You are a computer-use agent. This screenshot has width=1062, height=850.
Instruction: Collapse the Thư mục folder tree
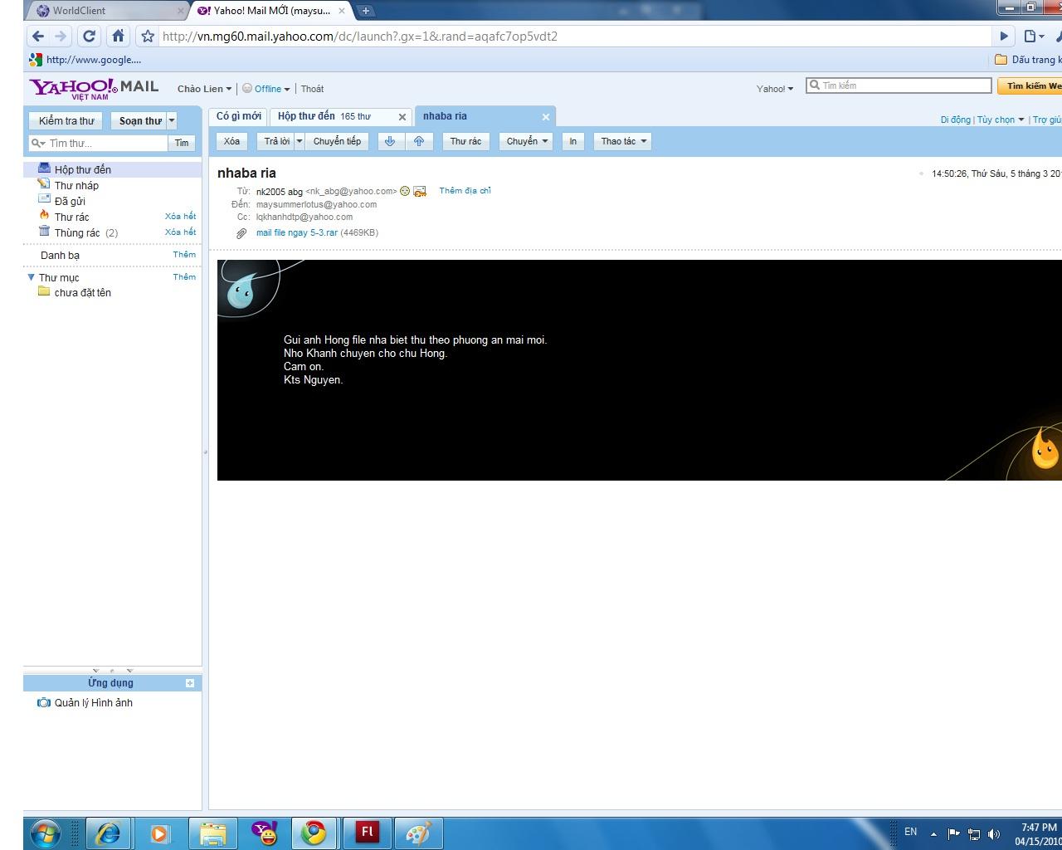point(31,277)
